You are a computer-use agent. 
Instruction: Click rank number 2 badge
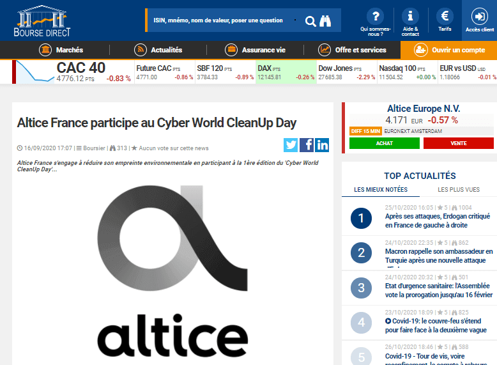[361, 252]
